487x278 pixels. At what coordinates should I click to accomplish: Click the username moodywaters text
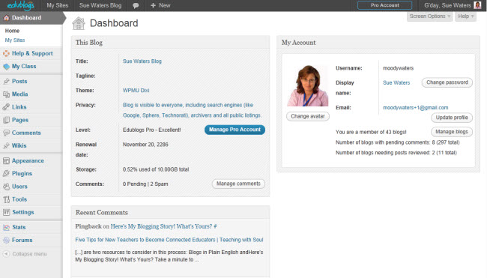tap(398, 68)
